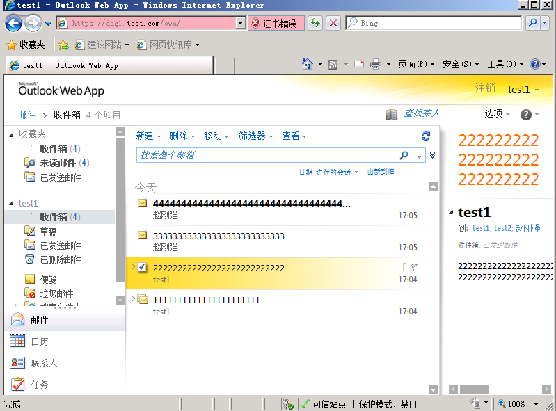Click the folder pane scroll down arrow
556x411 pixels.
click(120, 300)
